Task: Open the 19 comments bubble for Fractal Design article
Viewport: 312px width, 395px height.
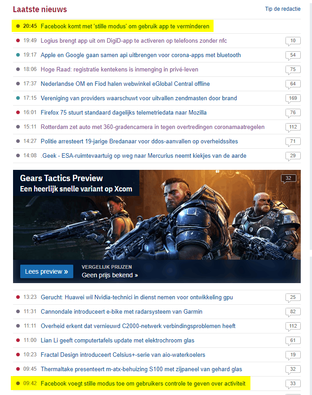Action: (x=293, y=355)
